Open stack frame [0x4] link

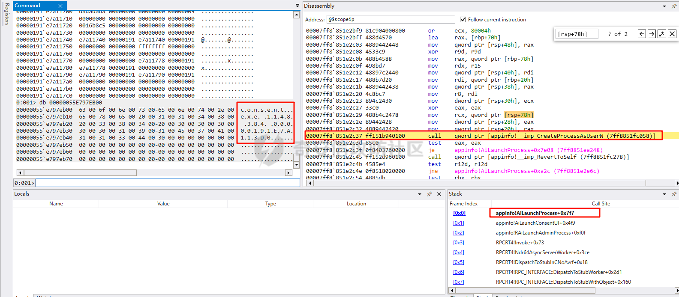click(x=459, y=252)
